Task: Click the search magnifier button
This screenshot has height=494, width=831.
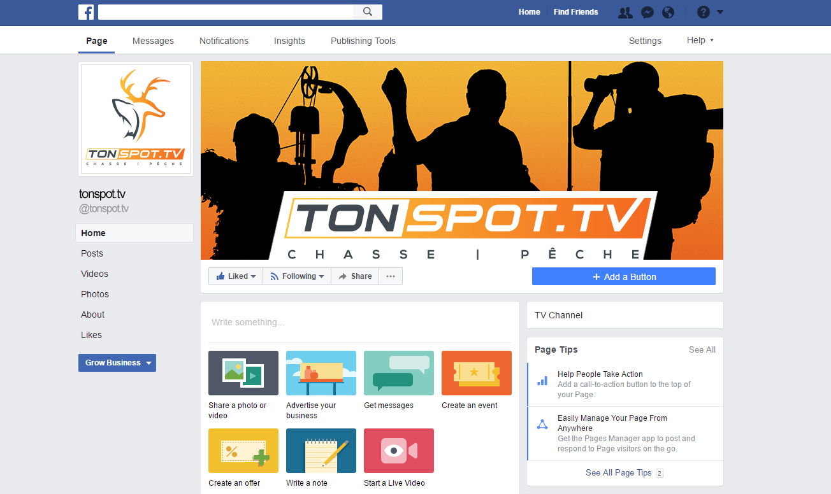Action: (x=368, y=12)
